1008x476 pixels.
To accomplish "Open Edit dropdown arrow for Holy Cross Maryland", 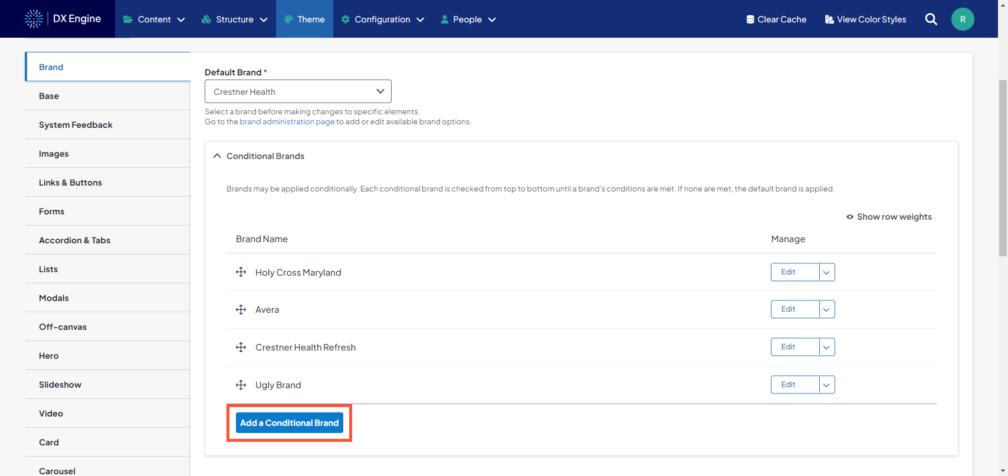I will (x=826, y=272).
